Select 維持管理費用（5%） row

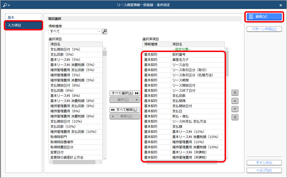click(76, 75)
